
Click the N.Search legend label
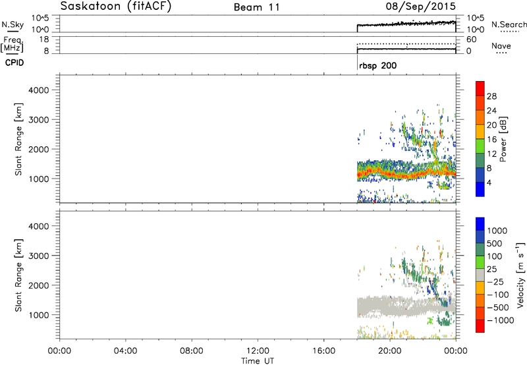[509, 24]
